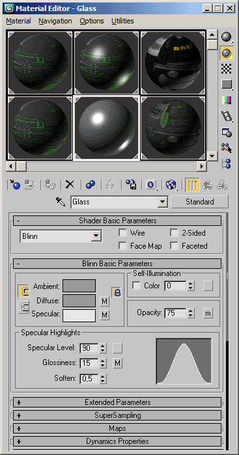Open the Options menu
239x455 pixels.
tap(92, 21)
